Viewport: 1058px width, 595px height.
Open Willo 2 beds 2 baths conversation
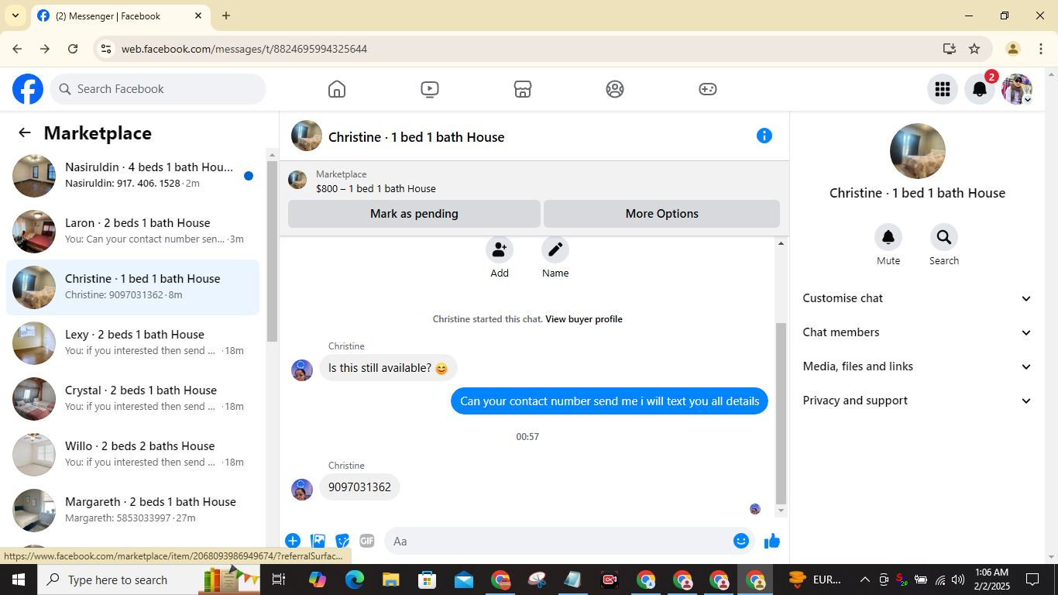(133, 455)
